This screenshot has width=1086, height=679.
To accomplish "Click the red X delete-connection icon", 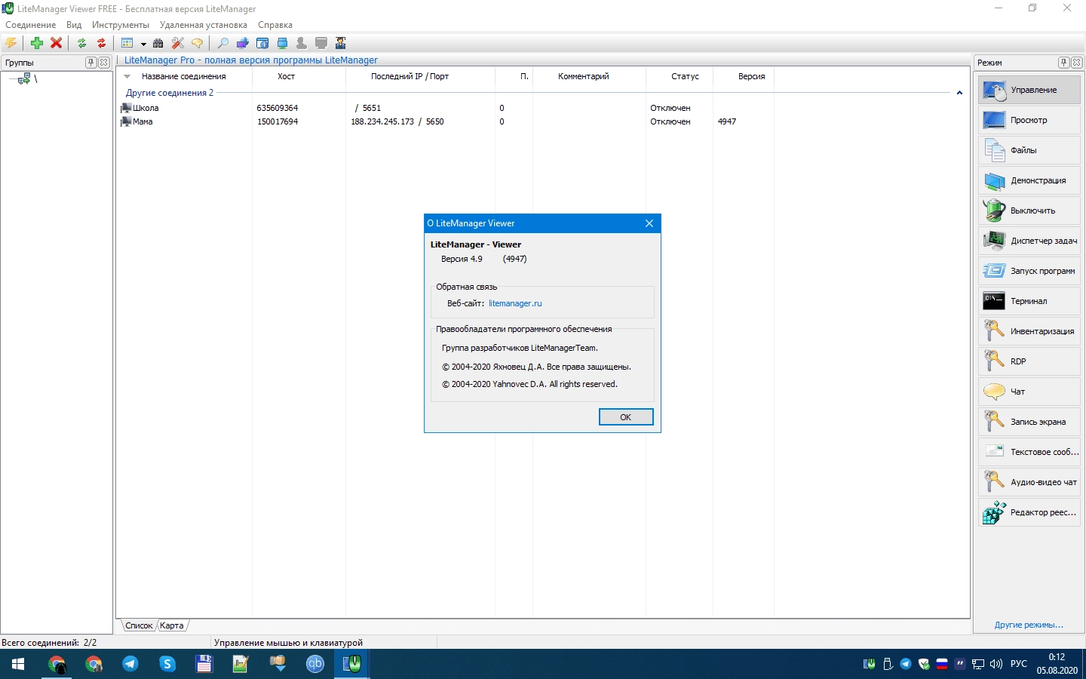I will 56,43.
